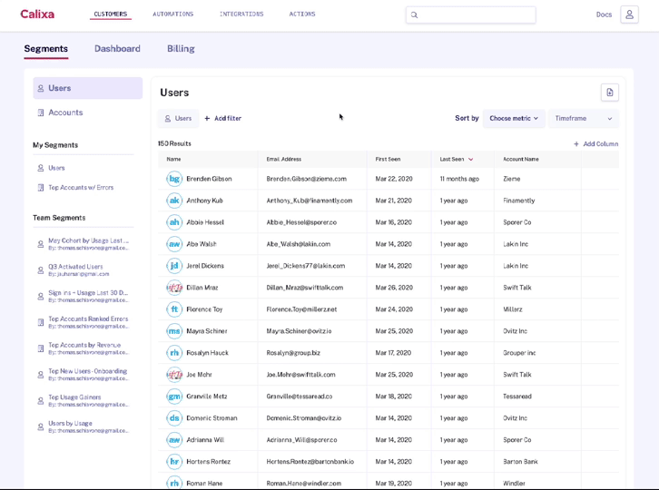Click the plus icon of Add Column
659x490 pixels.
pos(576,144)
